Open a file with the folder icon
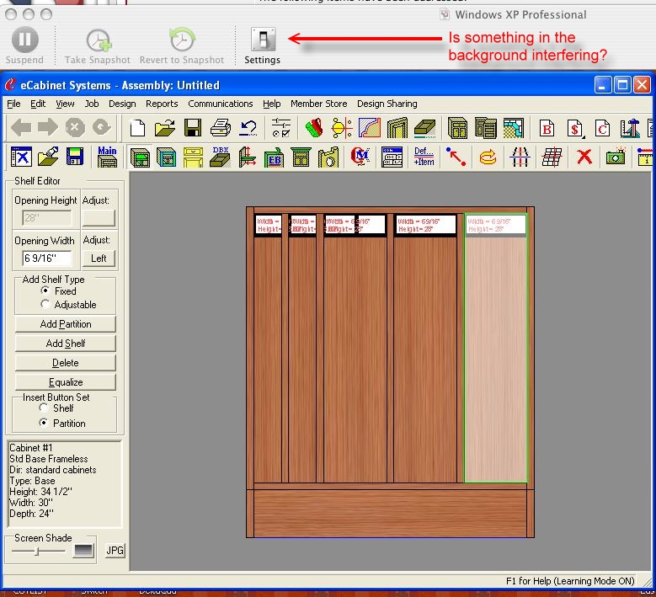 pyautogui.click(x=165, y=128)
